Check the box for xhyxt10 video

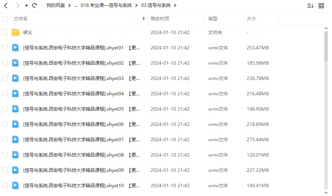[5, 185]
